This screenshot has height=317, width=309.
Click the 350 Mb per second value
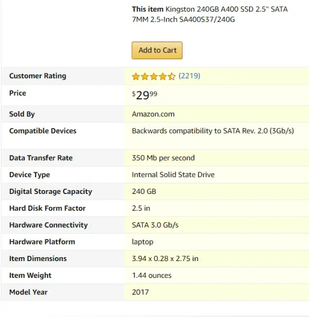click(x=163, y=158)
